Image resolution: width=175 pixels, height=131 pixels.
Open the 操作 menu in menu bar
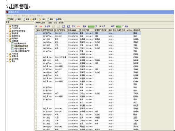click(x=9, y=16)
